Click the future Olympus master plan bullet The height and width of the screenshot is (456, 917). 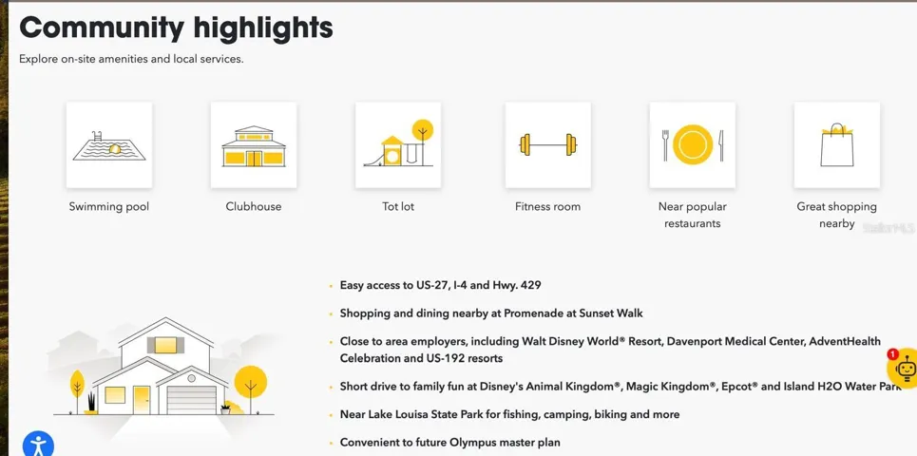point(449,442)
